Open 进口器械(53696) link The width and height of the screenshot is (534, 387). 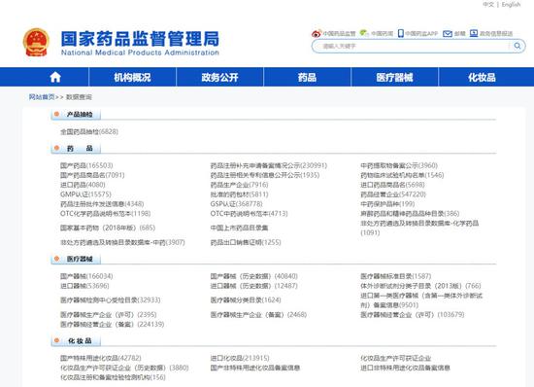tap(84, 286)
